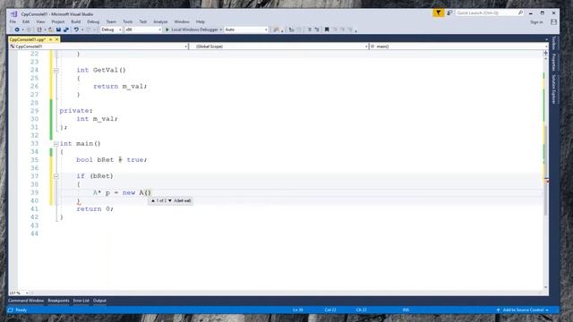Open the Solution Explorer side tab
This screenshot has height=322, width=573.
[554, 89]
